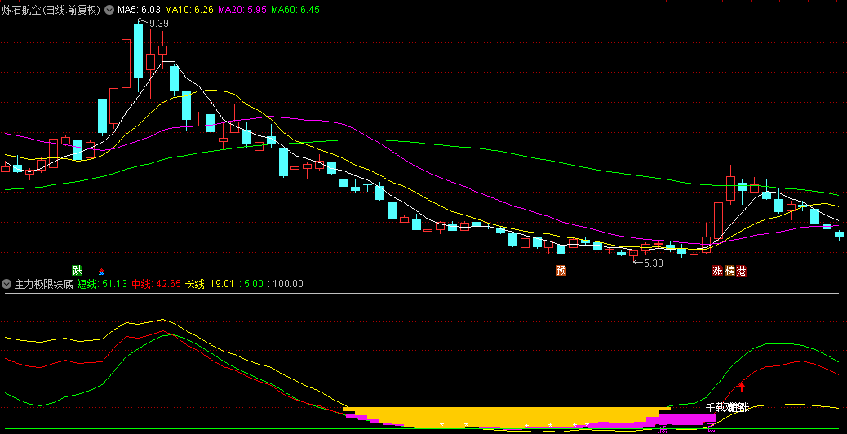Click the 榜 ranking marker icon
847x434 pixels.
pos(729,271)
